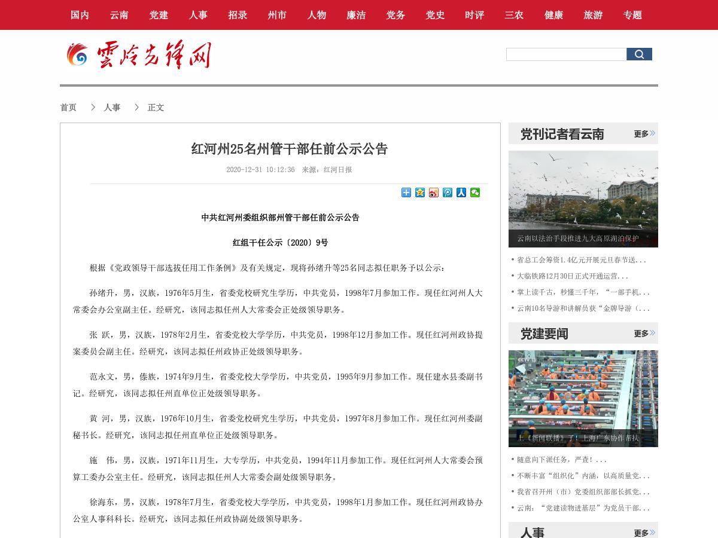This screenshot has height=538, width=718.
Task: Click 更多 next to 党刊记者看云南
Action: [644, 134]
